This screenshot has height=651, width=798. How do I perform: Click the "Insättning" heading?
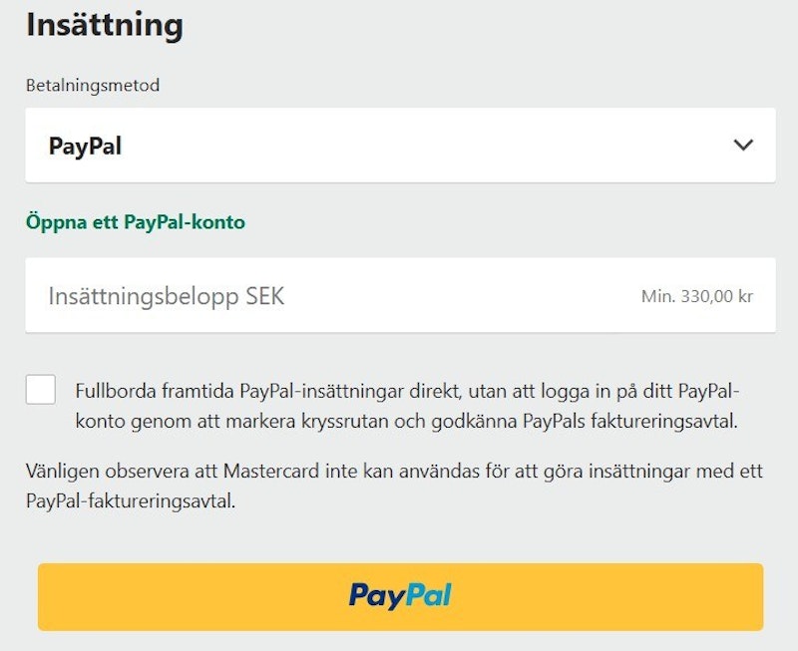pos(105,25)
